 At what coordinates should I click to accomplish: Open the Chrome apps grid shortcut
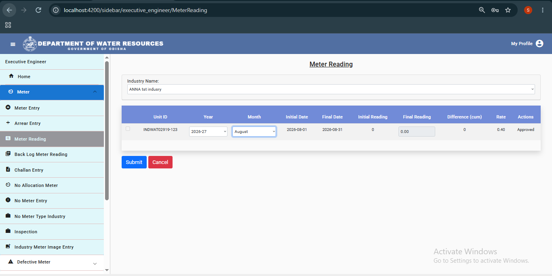8,25
